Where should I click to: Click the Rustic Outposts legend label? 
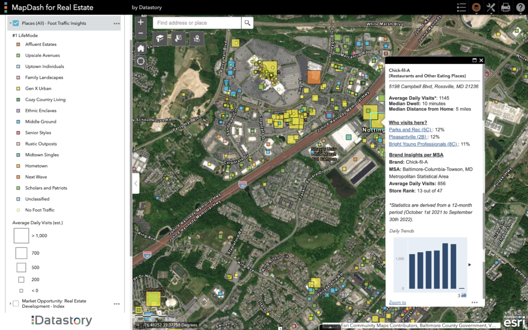[41, 144]
